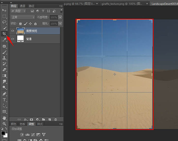Open the 类型 filter type dropdown

pyautogui.click(x=18, y=11)
